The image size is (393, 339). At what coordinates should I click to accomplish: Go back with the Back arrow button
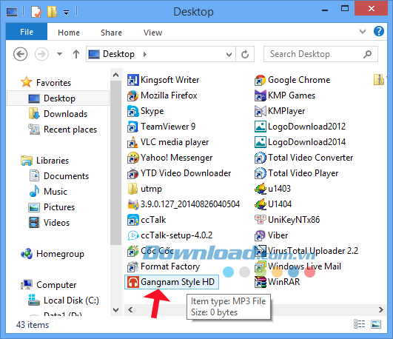point(20,54)
